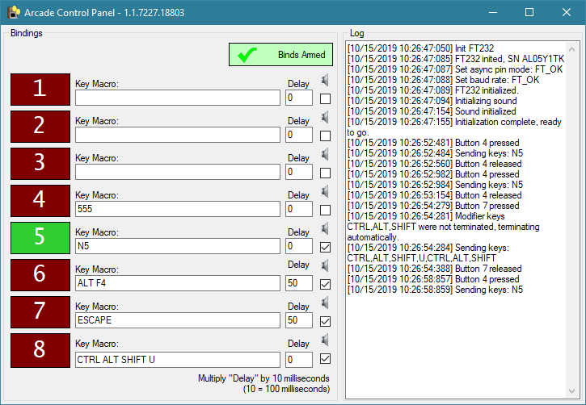This screenshot has height=405, width=586.
Task: Focus the empty Key Macro field for binding 2
Action: point(178,135)
